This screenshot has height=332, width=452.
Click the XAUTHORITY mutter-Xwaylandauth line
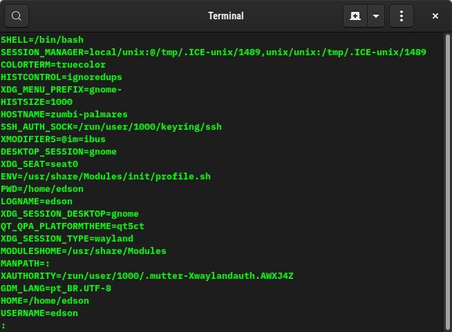pos(147,275)
